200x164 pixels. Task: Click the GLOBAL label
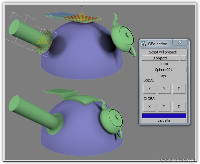coord(150,99)
